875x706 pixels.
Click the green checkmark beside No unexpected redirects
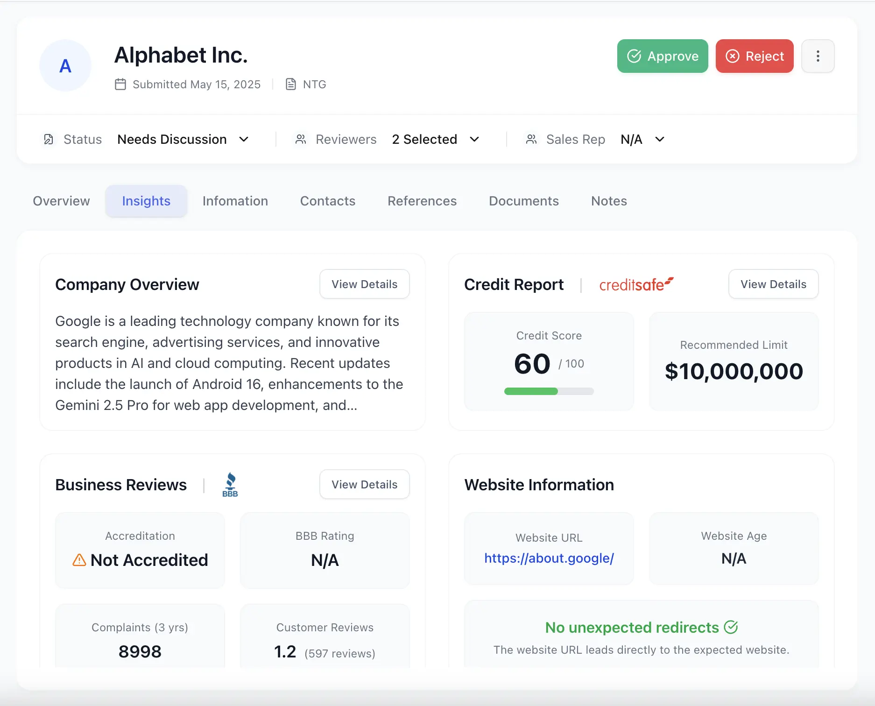pyautogui.click(x=731, y=627)
